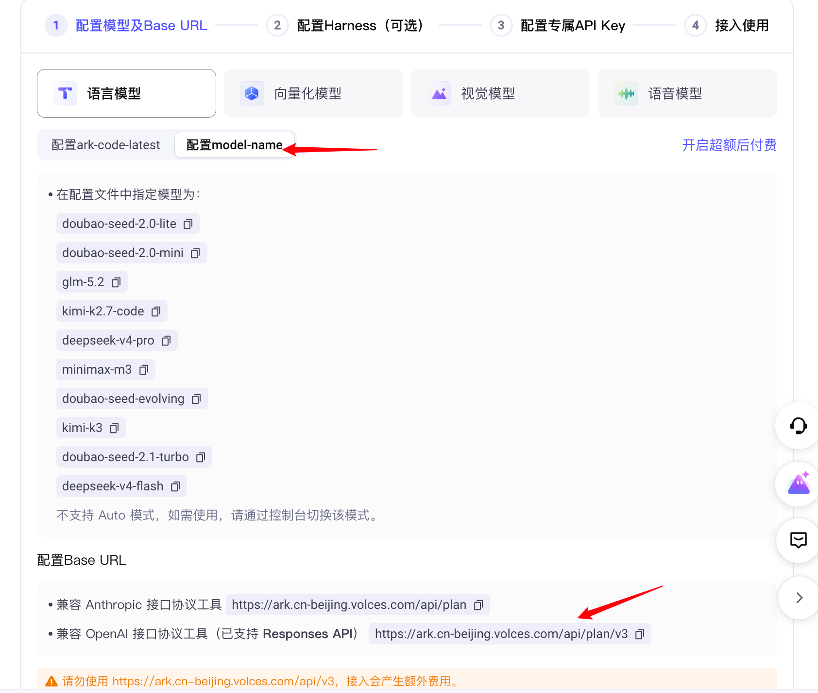Viewport: 818px width, 693px height.
Task: Click the 在配置文件中指定模型为 label
Action: (x=128, y=194)
